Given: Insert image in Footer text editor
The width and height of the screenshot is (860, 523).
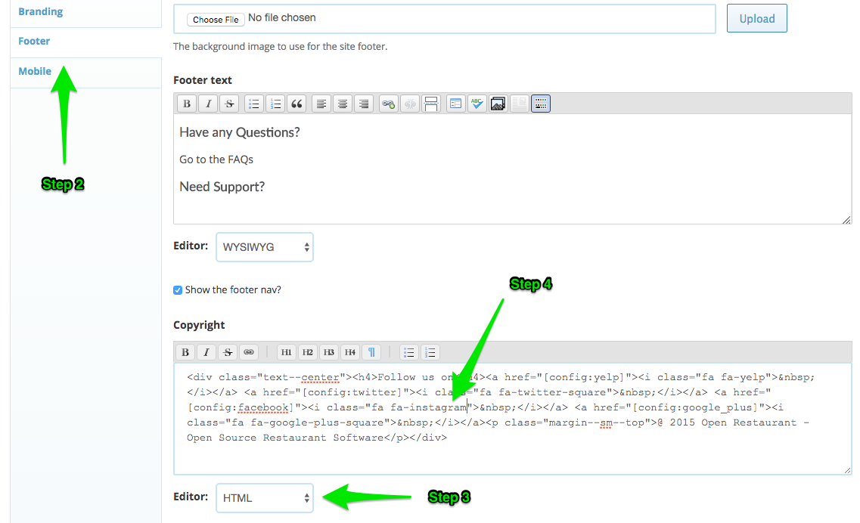Looking at the screenshot, I should (498, 104).
